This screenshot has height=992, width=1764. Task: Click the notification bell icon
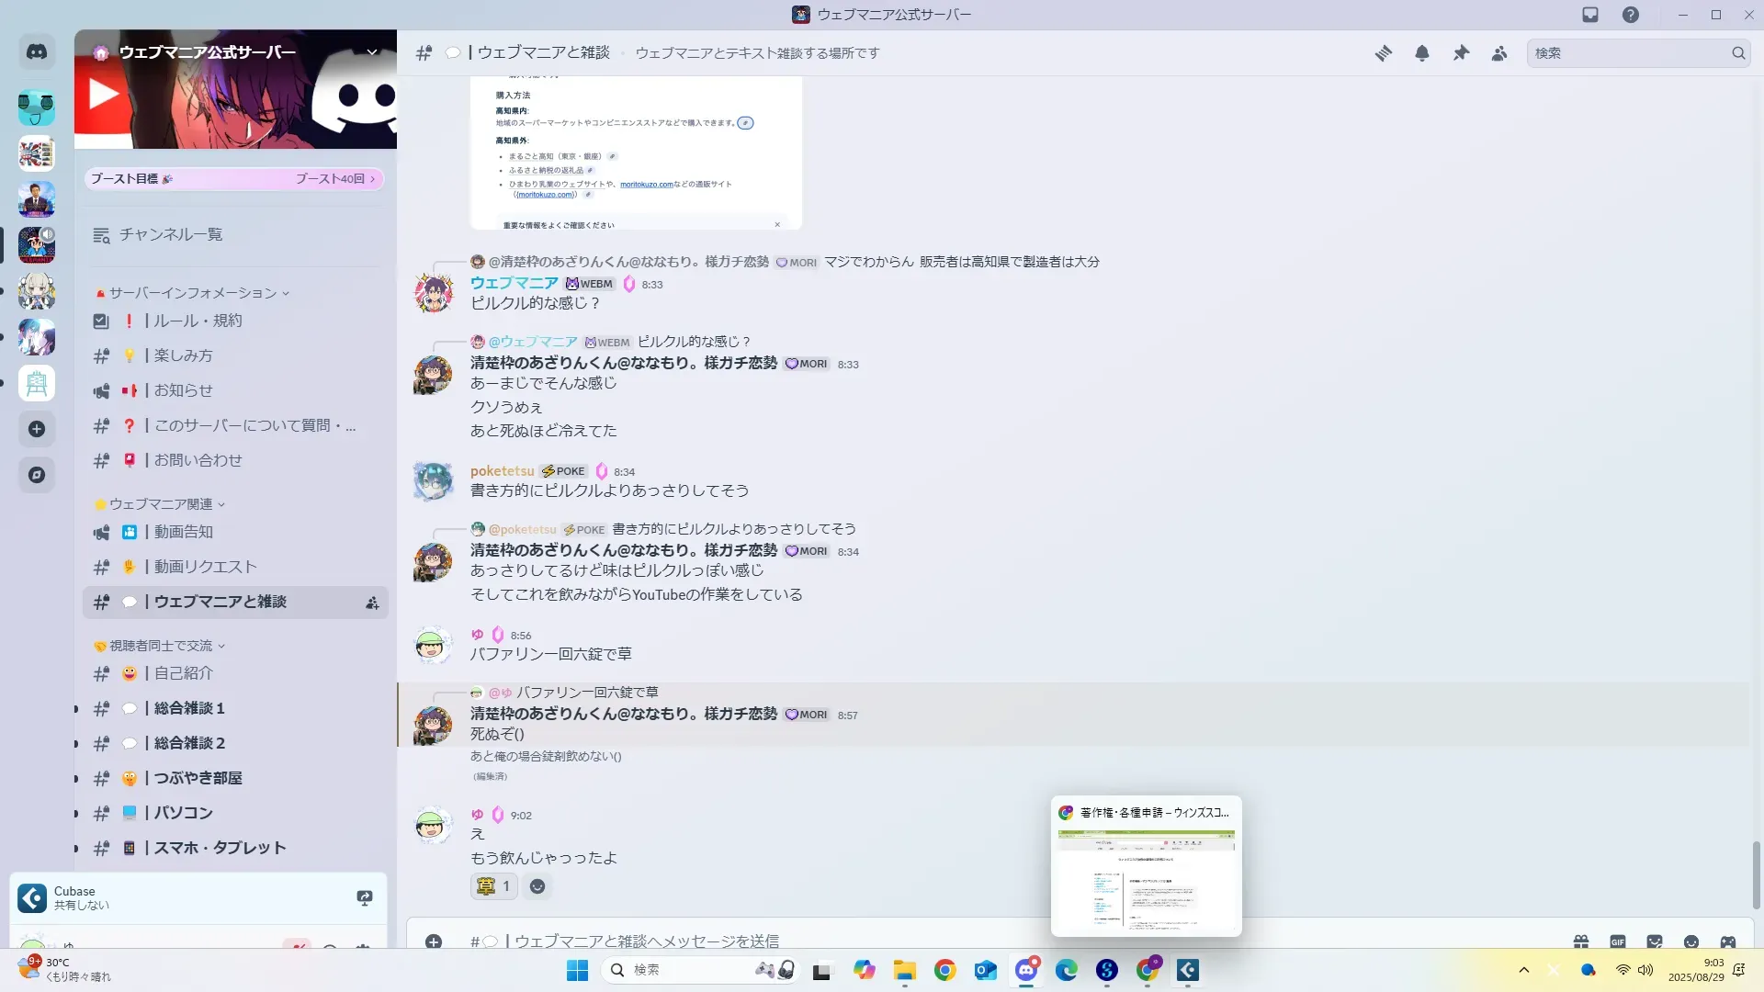pos(1421,53)
